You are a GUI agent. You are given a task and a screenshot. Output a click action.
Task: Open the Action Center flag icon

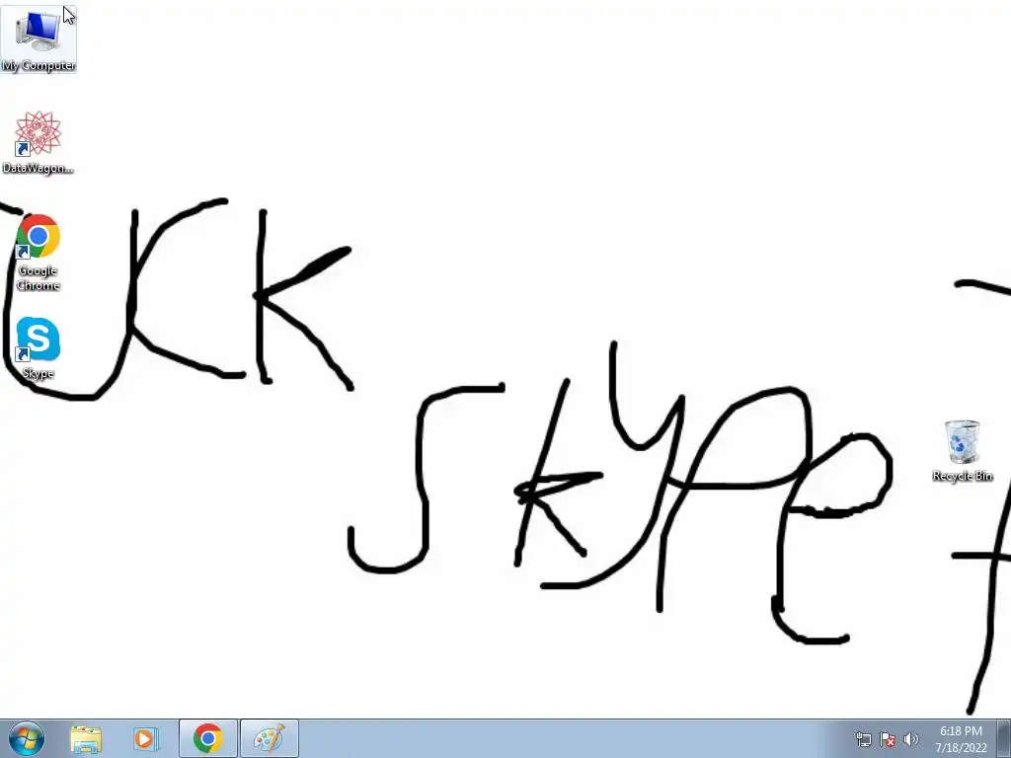coord(888,739)
